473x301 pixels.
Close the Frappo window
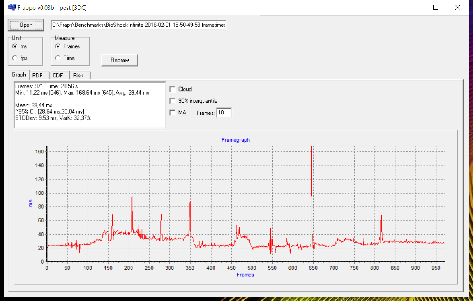457,7
